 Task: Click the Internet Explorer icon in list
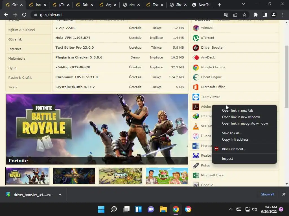click(x=196, y=116)
